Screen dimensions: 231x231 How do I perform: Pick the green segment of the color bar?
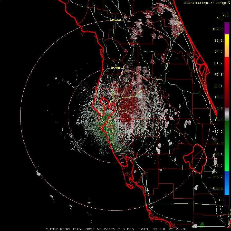coord(227,146)
